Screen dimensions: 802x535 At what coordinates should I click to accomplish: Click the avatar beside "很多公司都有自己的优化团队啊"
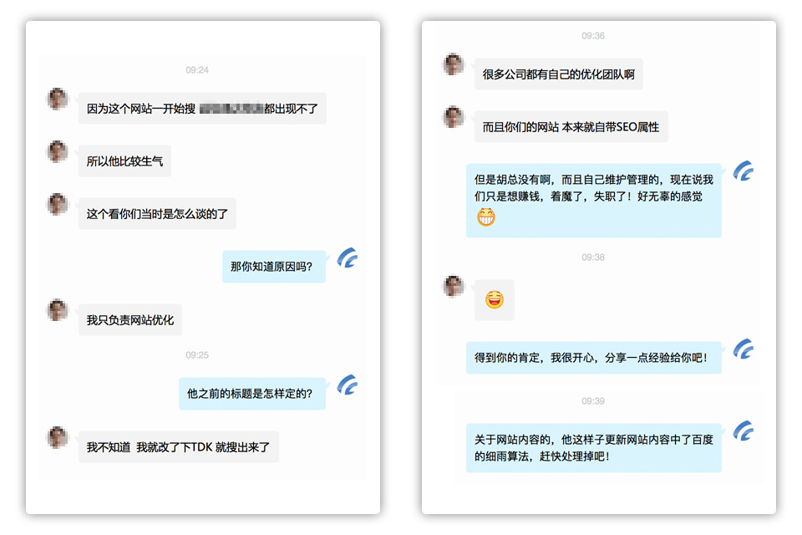[x=454, y=64]
